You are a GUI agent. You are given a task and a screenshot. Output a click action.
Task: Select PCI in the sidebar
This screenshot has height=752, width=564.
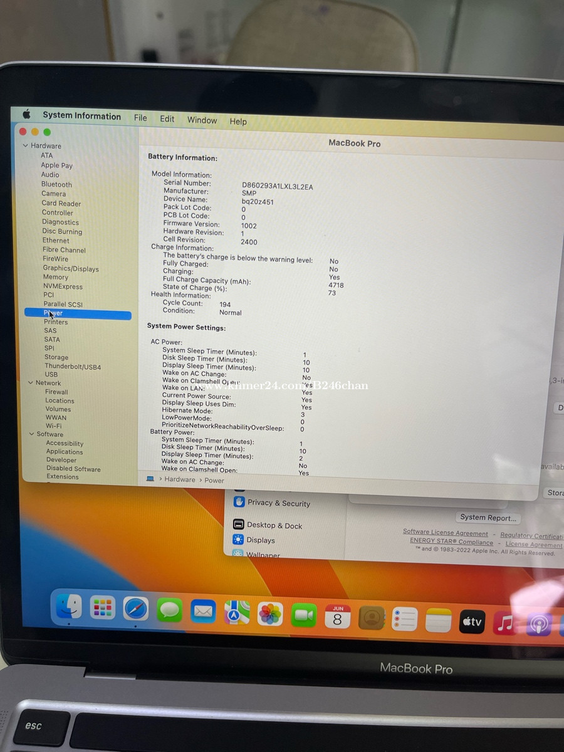pyautogui.click(x=49, y=295)
